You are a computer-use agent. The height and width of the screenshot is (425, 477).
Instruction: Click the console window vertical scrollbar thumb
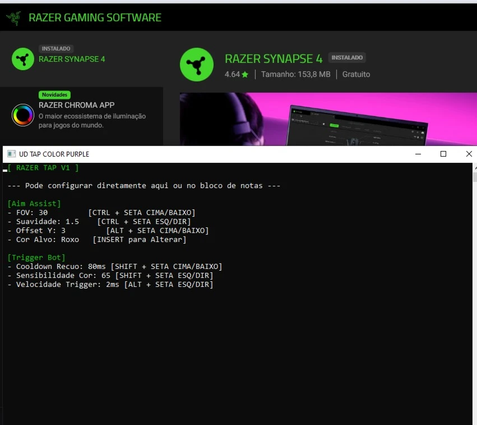[x=475, y=177]
